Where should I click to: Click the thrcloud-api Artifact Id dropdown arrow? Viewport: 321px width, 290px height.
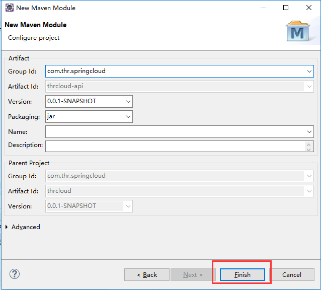[x=309, y=86]
